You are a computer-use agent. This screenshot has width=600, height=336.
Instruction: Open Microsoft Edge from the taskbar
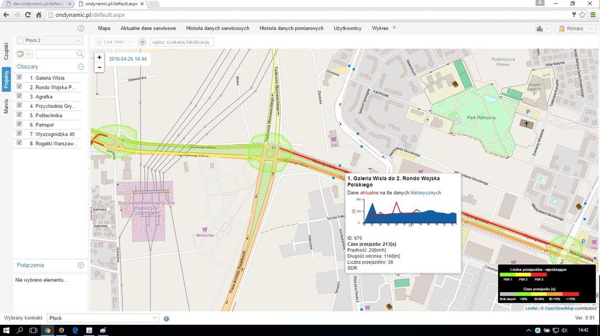(75, 330)
